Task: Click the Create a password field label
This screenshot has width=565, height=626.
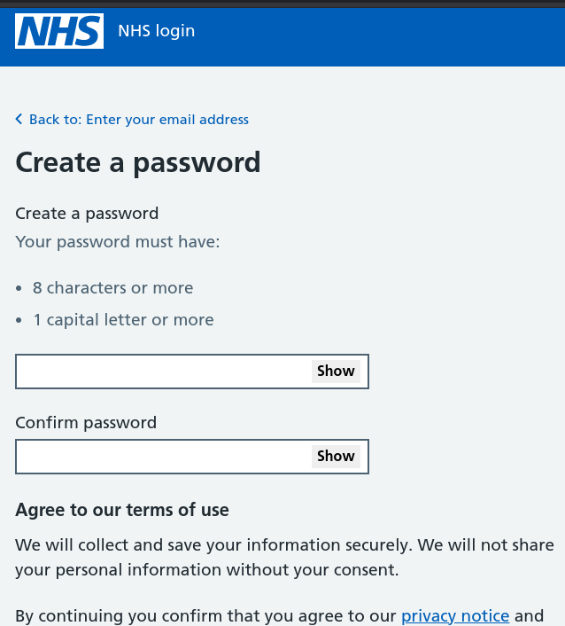Action: click(x=87, y=214)
